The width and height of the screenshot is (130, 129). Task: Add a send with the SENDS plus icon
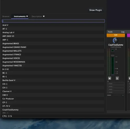click(x=123, y=95)
